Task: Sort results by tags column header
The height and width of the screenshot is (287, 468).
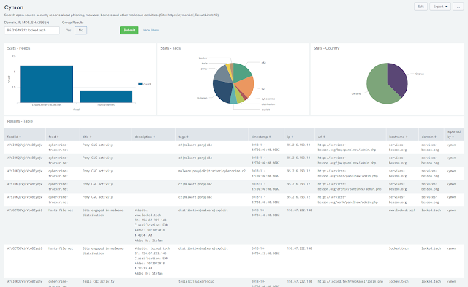Action: point(184,137)
